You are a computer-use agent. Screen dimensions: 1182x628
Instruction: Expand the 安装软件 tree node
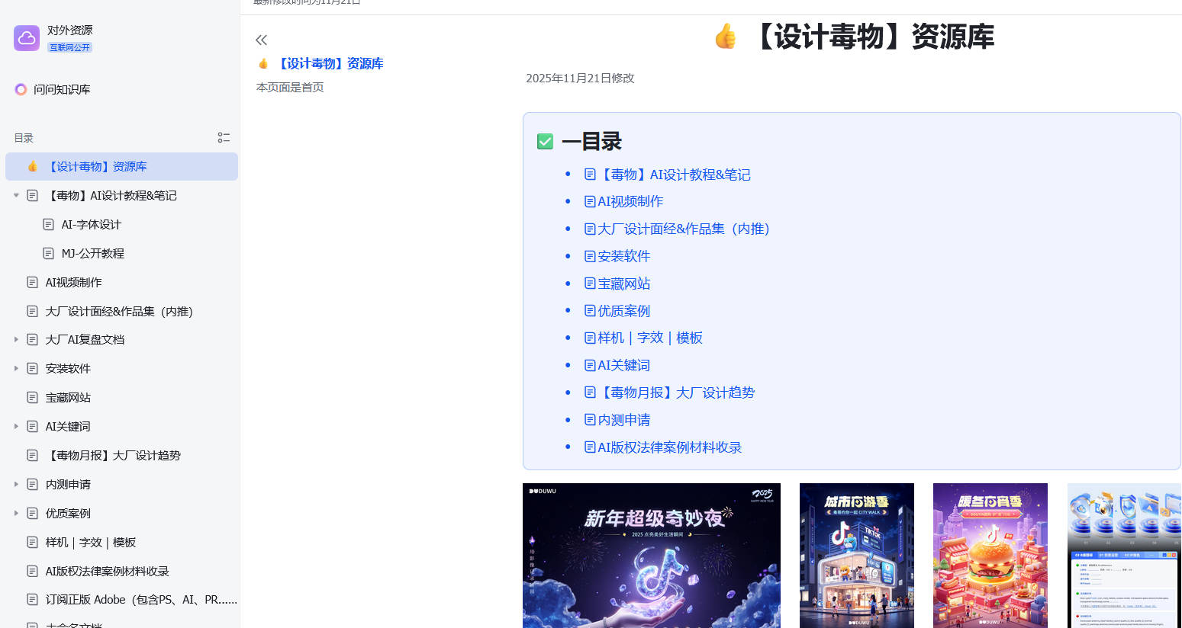(x=16, y=368)
